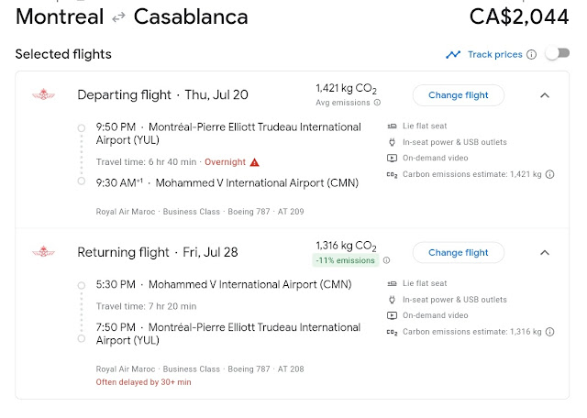Enable the Track prices toggle
Image resolution: width=587 pixels, height=418 pixels.
tap(557, 54)
